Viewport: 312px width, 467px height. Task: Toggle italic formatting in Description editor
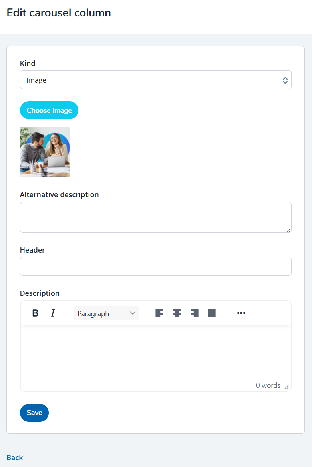coord(53,313)
